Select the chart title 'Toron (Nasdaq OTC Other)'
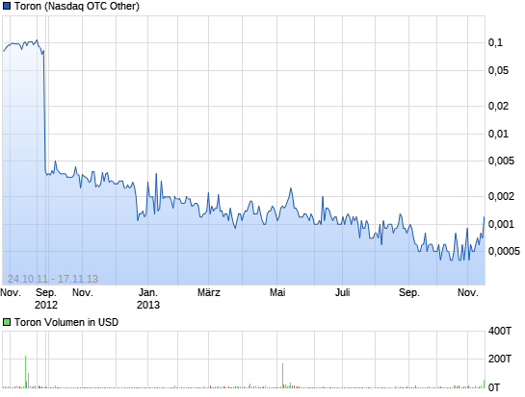The height and width of the screenshot is (397, 525). [x=77, y=6]
